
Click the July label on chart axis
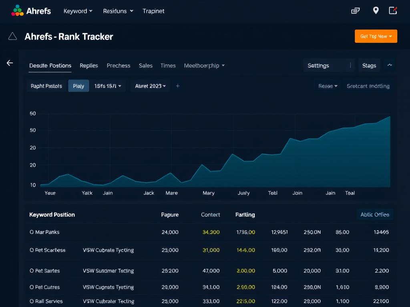pos(243,193)
